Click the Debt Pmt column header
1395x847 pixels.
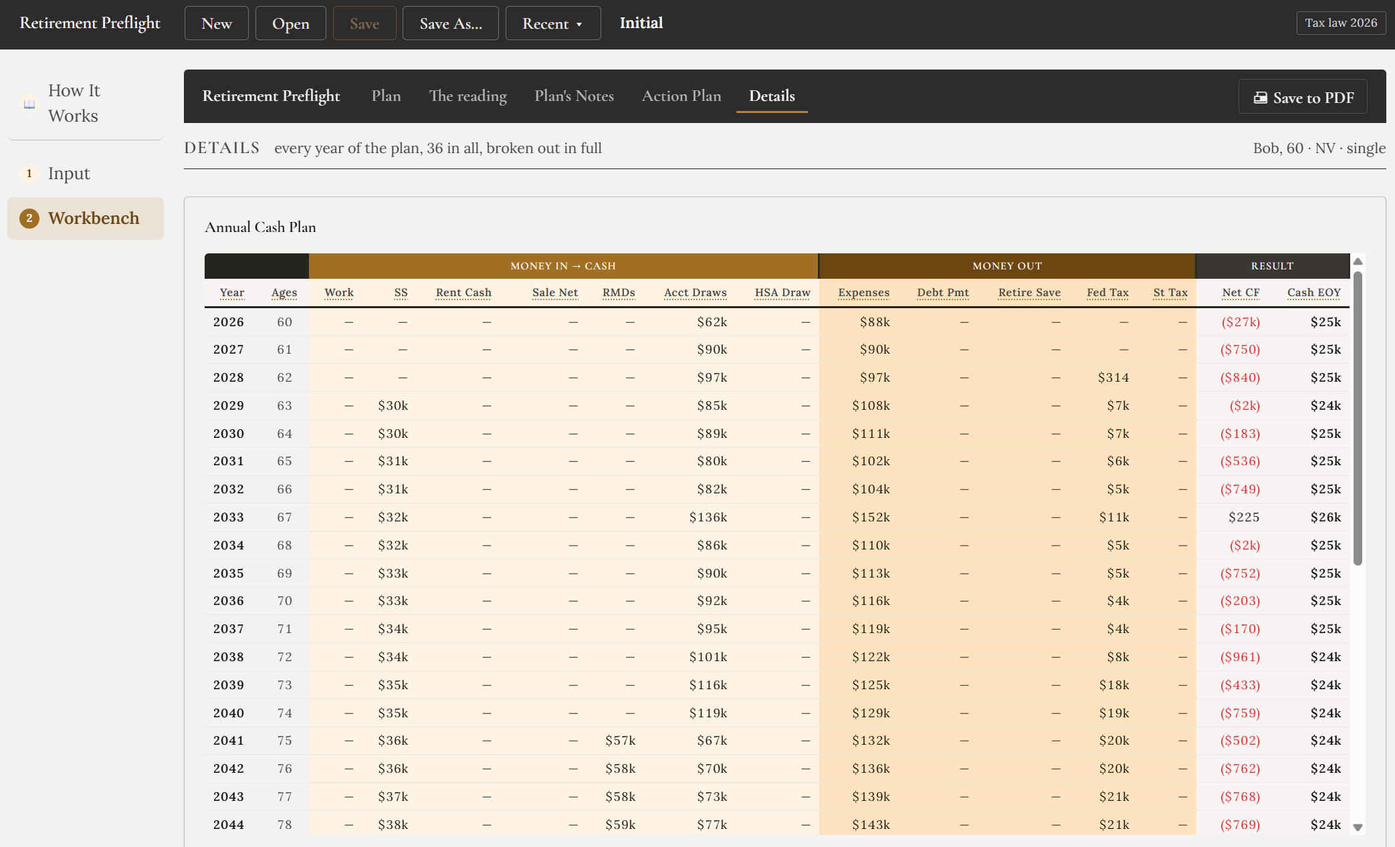[943, 293]
